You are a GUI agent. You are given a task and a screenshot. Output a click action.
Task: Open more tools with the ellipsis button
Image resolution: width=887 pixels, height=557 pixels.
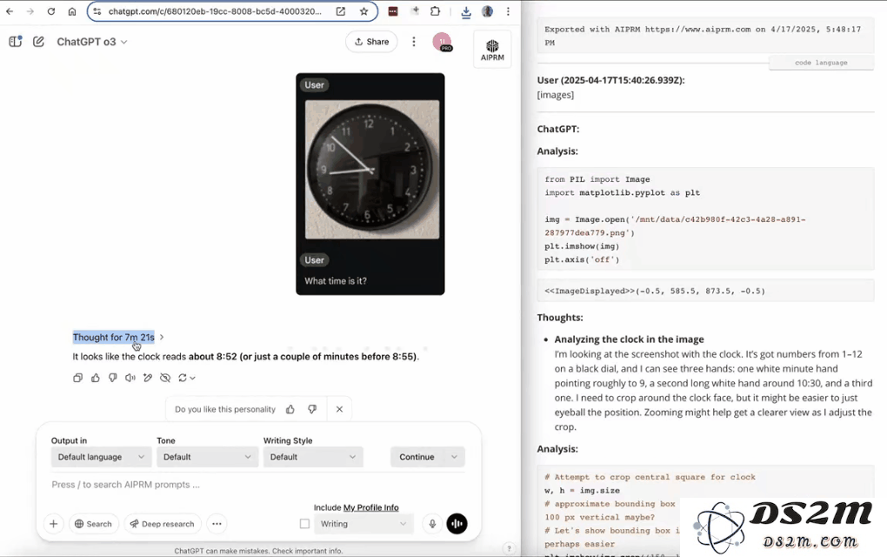pos(217,524)
